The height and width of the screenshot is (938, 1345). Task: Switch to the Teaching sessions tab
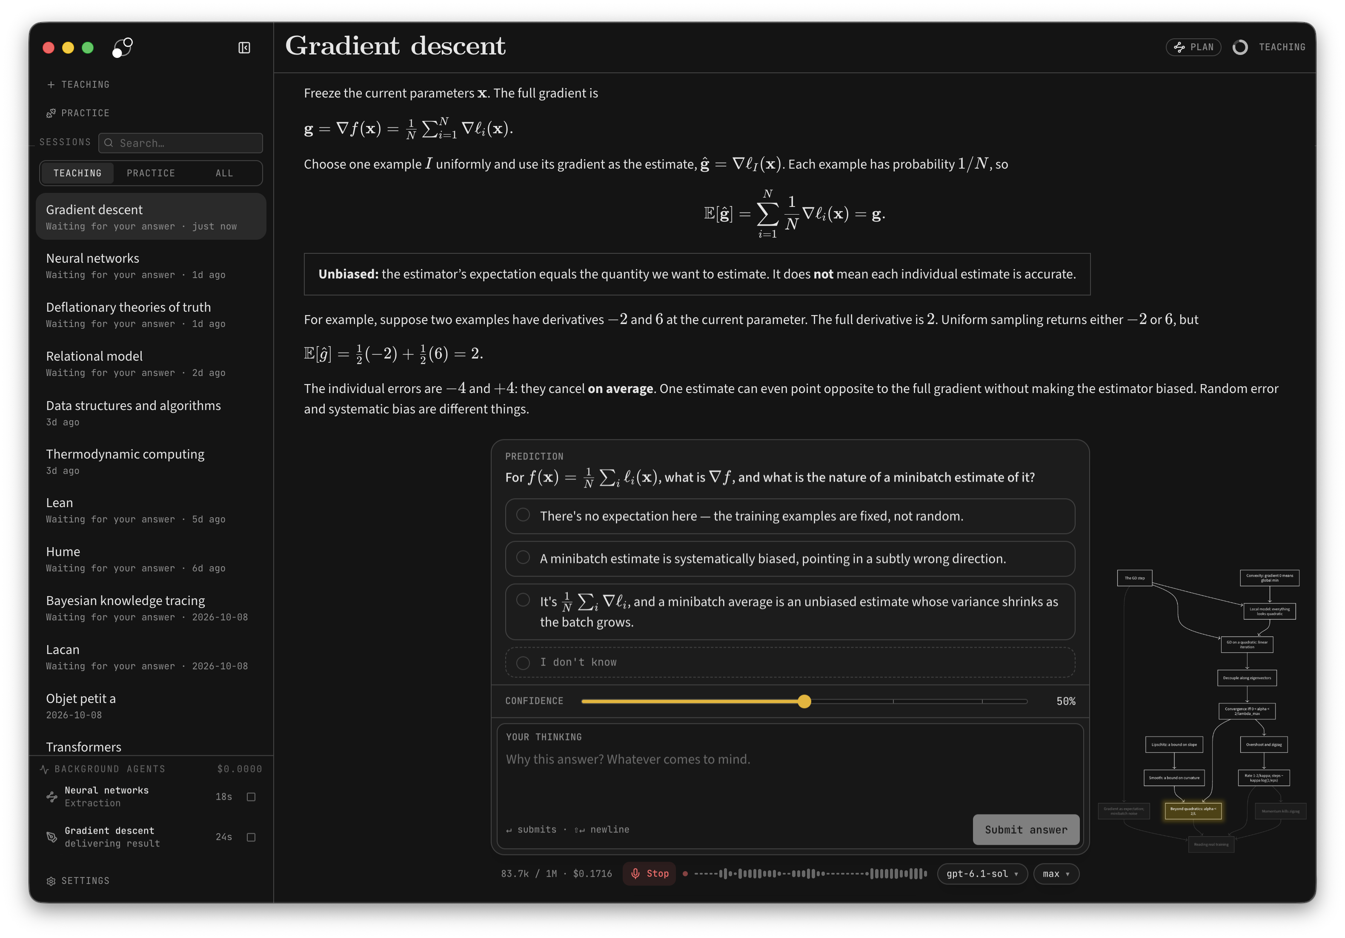coord(77,173)
